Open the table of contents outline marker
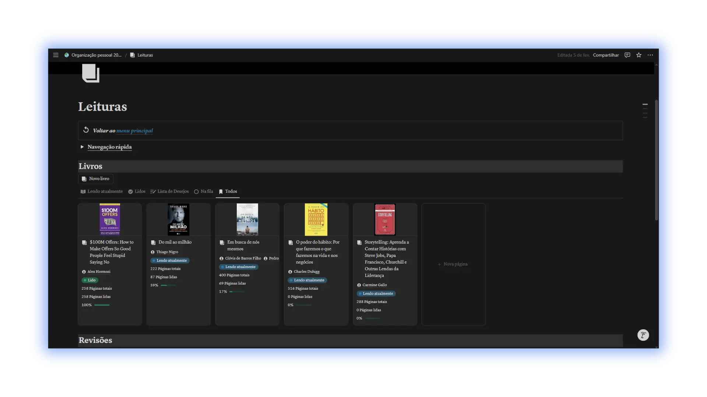Screen dimensions: 707x397 [645, 111]
